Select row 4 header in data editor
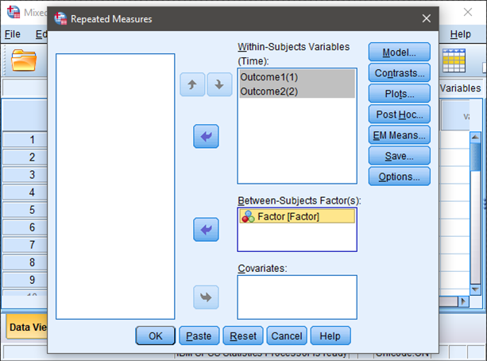Viewport: 487px width, 361px height. pyautogui.click(x=25, y=192)
